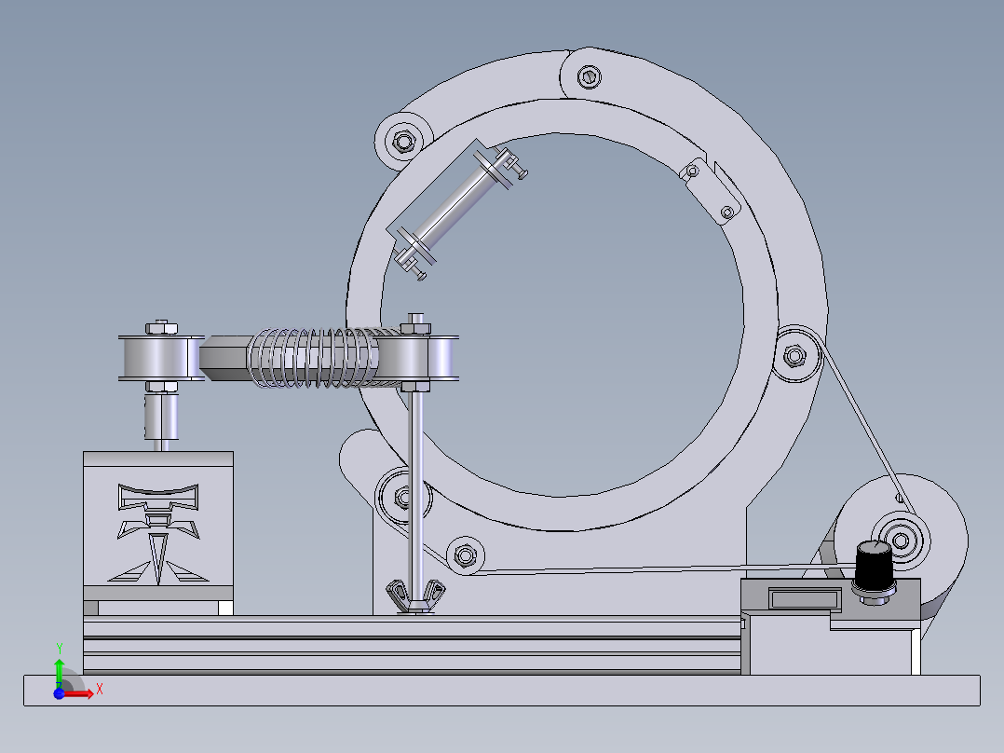Click the blue origin ball of the triad
This screenshot has width=1004, height=753.
pyautogui.click(x=59, y=693)
